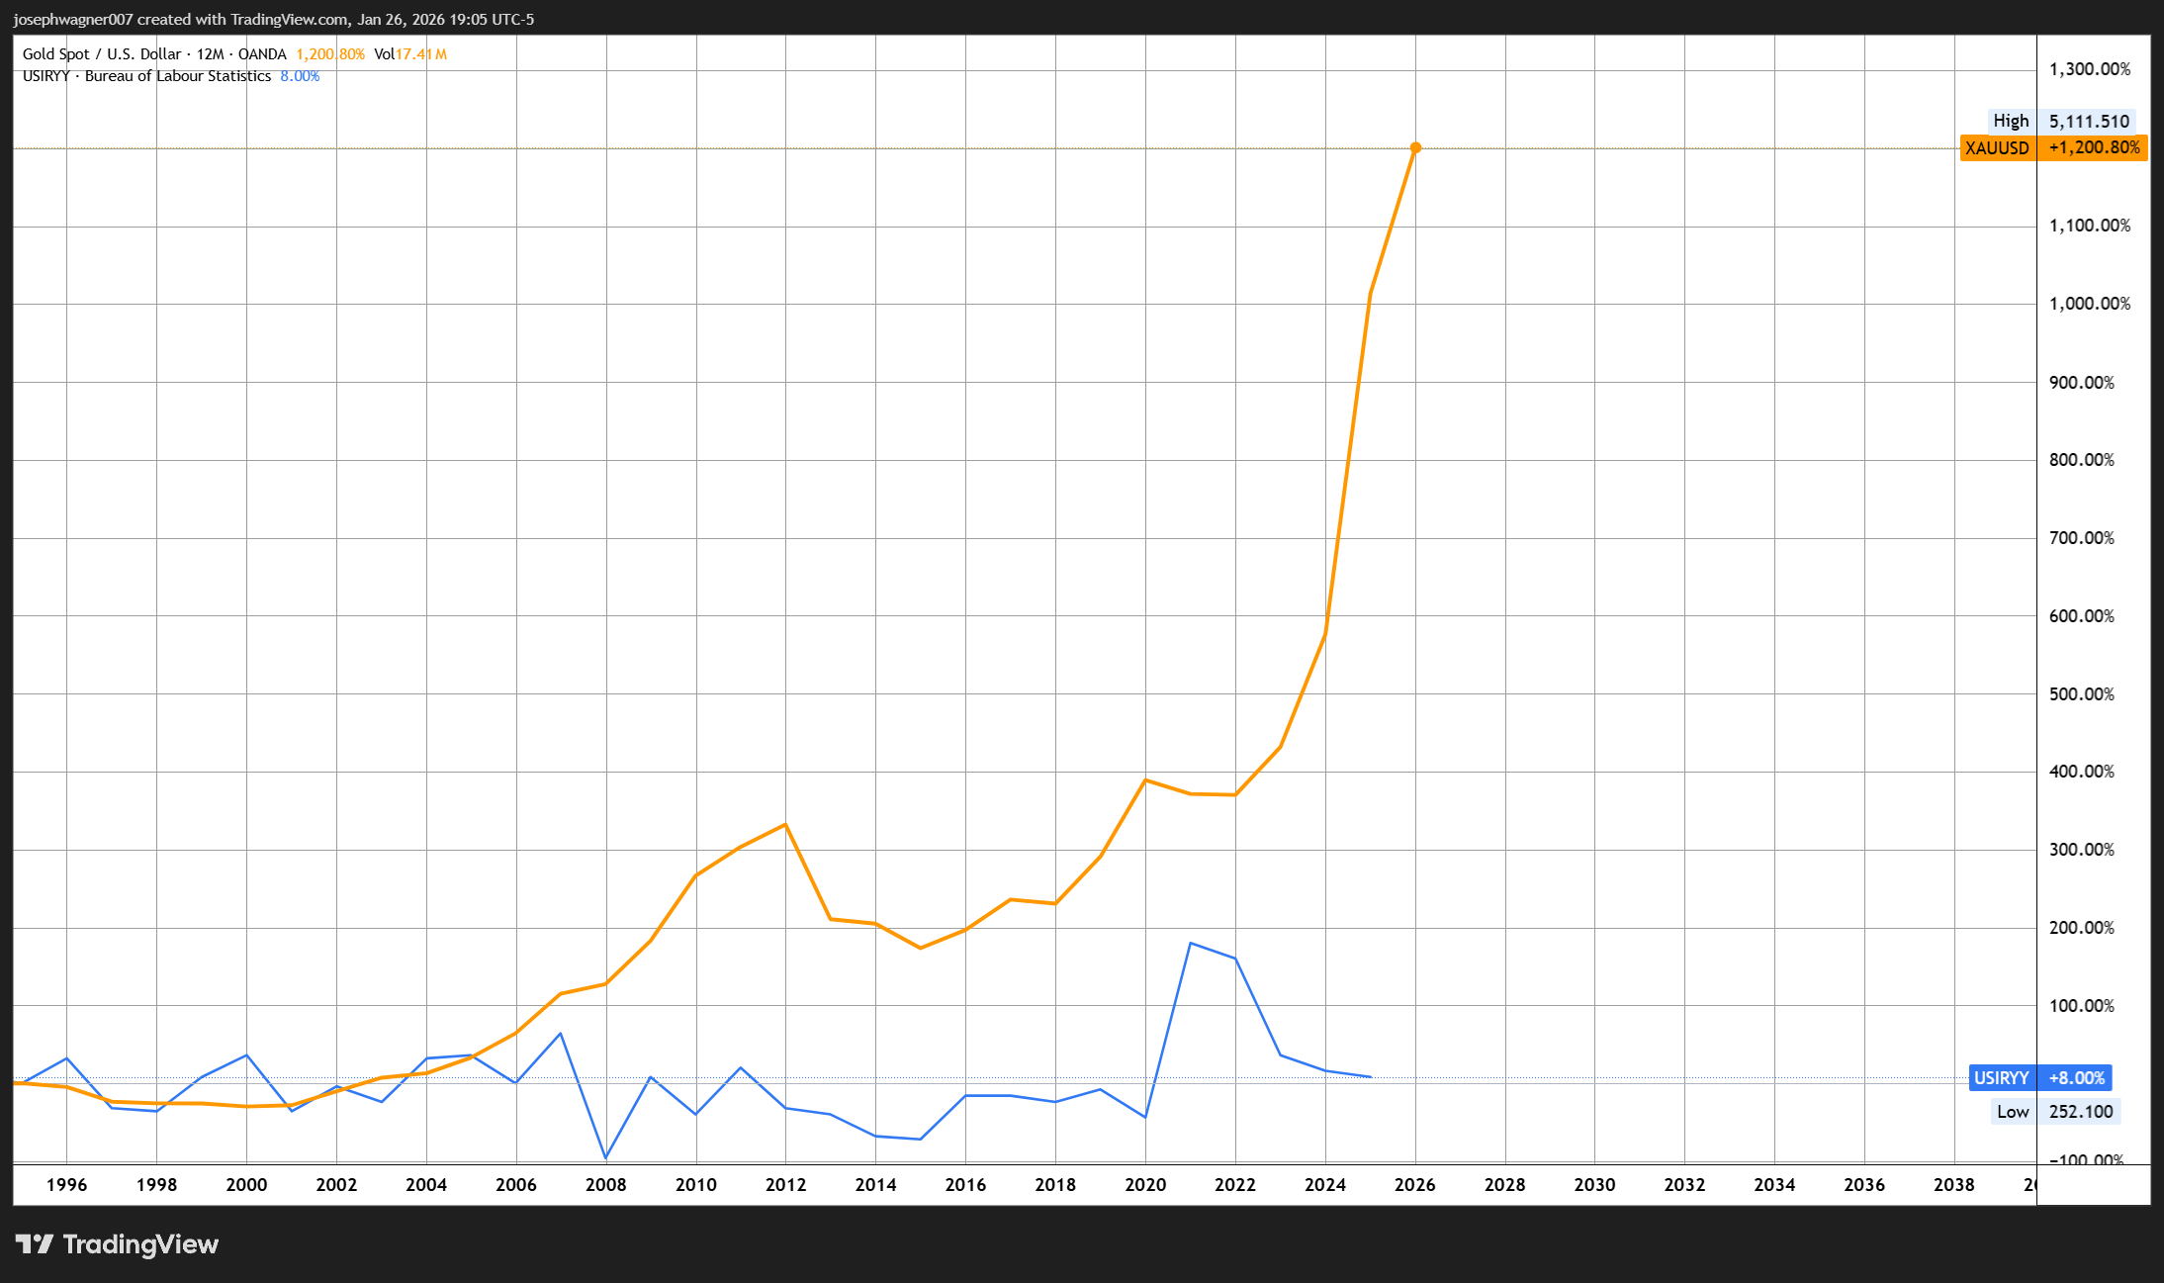This screenshot has width=2164, height=1283.
Task: Click the TradingView logo icon
Action: (x=34, y=1243)
